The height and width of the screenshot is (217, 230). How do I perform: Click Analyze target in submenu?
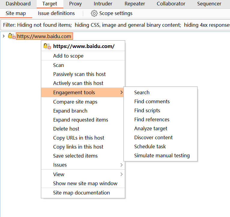click(151, 128)
